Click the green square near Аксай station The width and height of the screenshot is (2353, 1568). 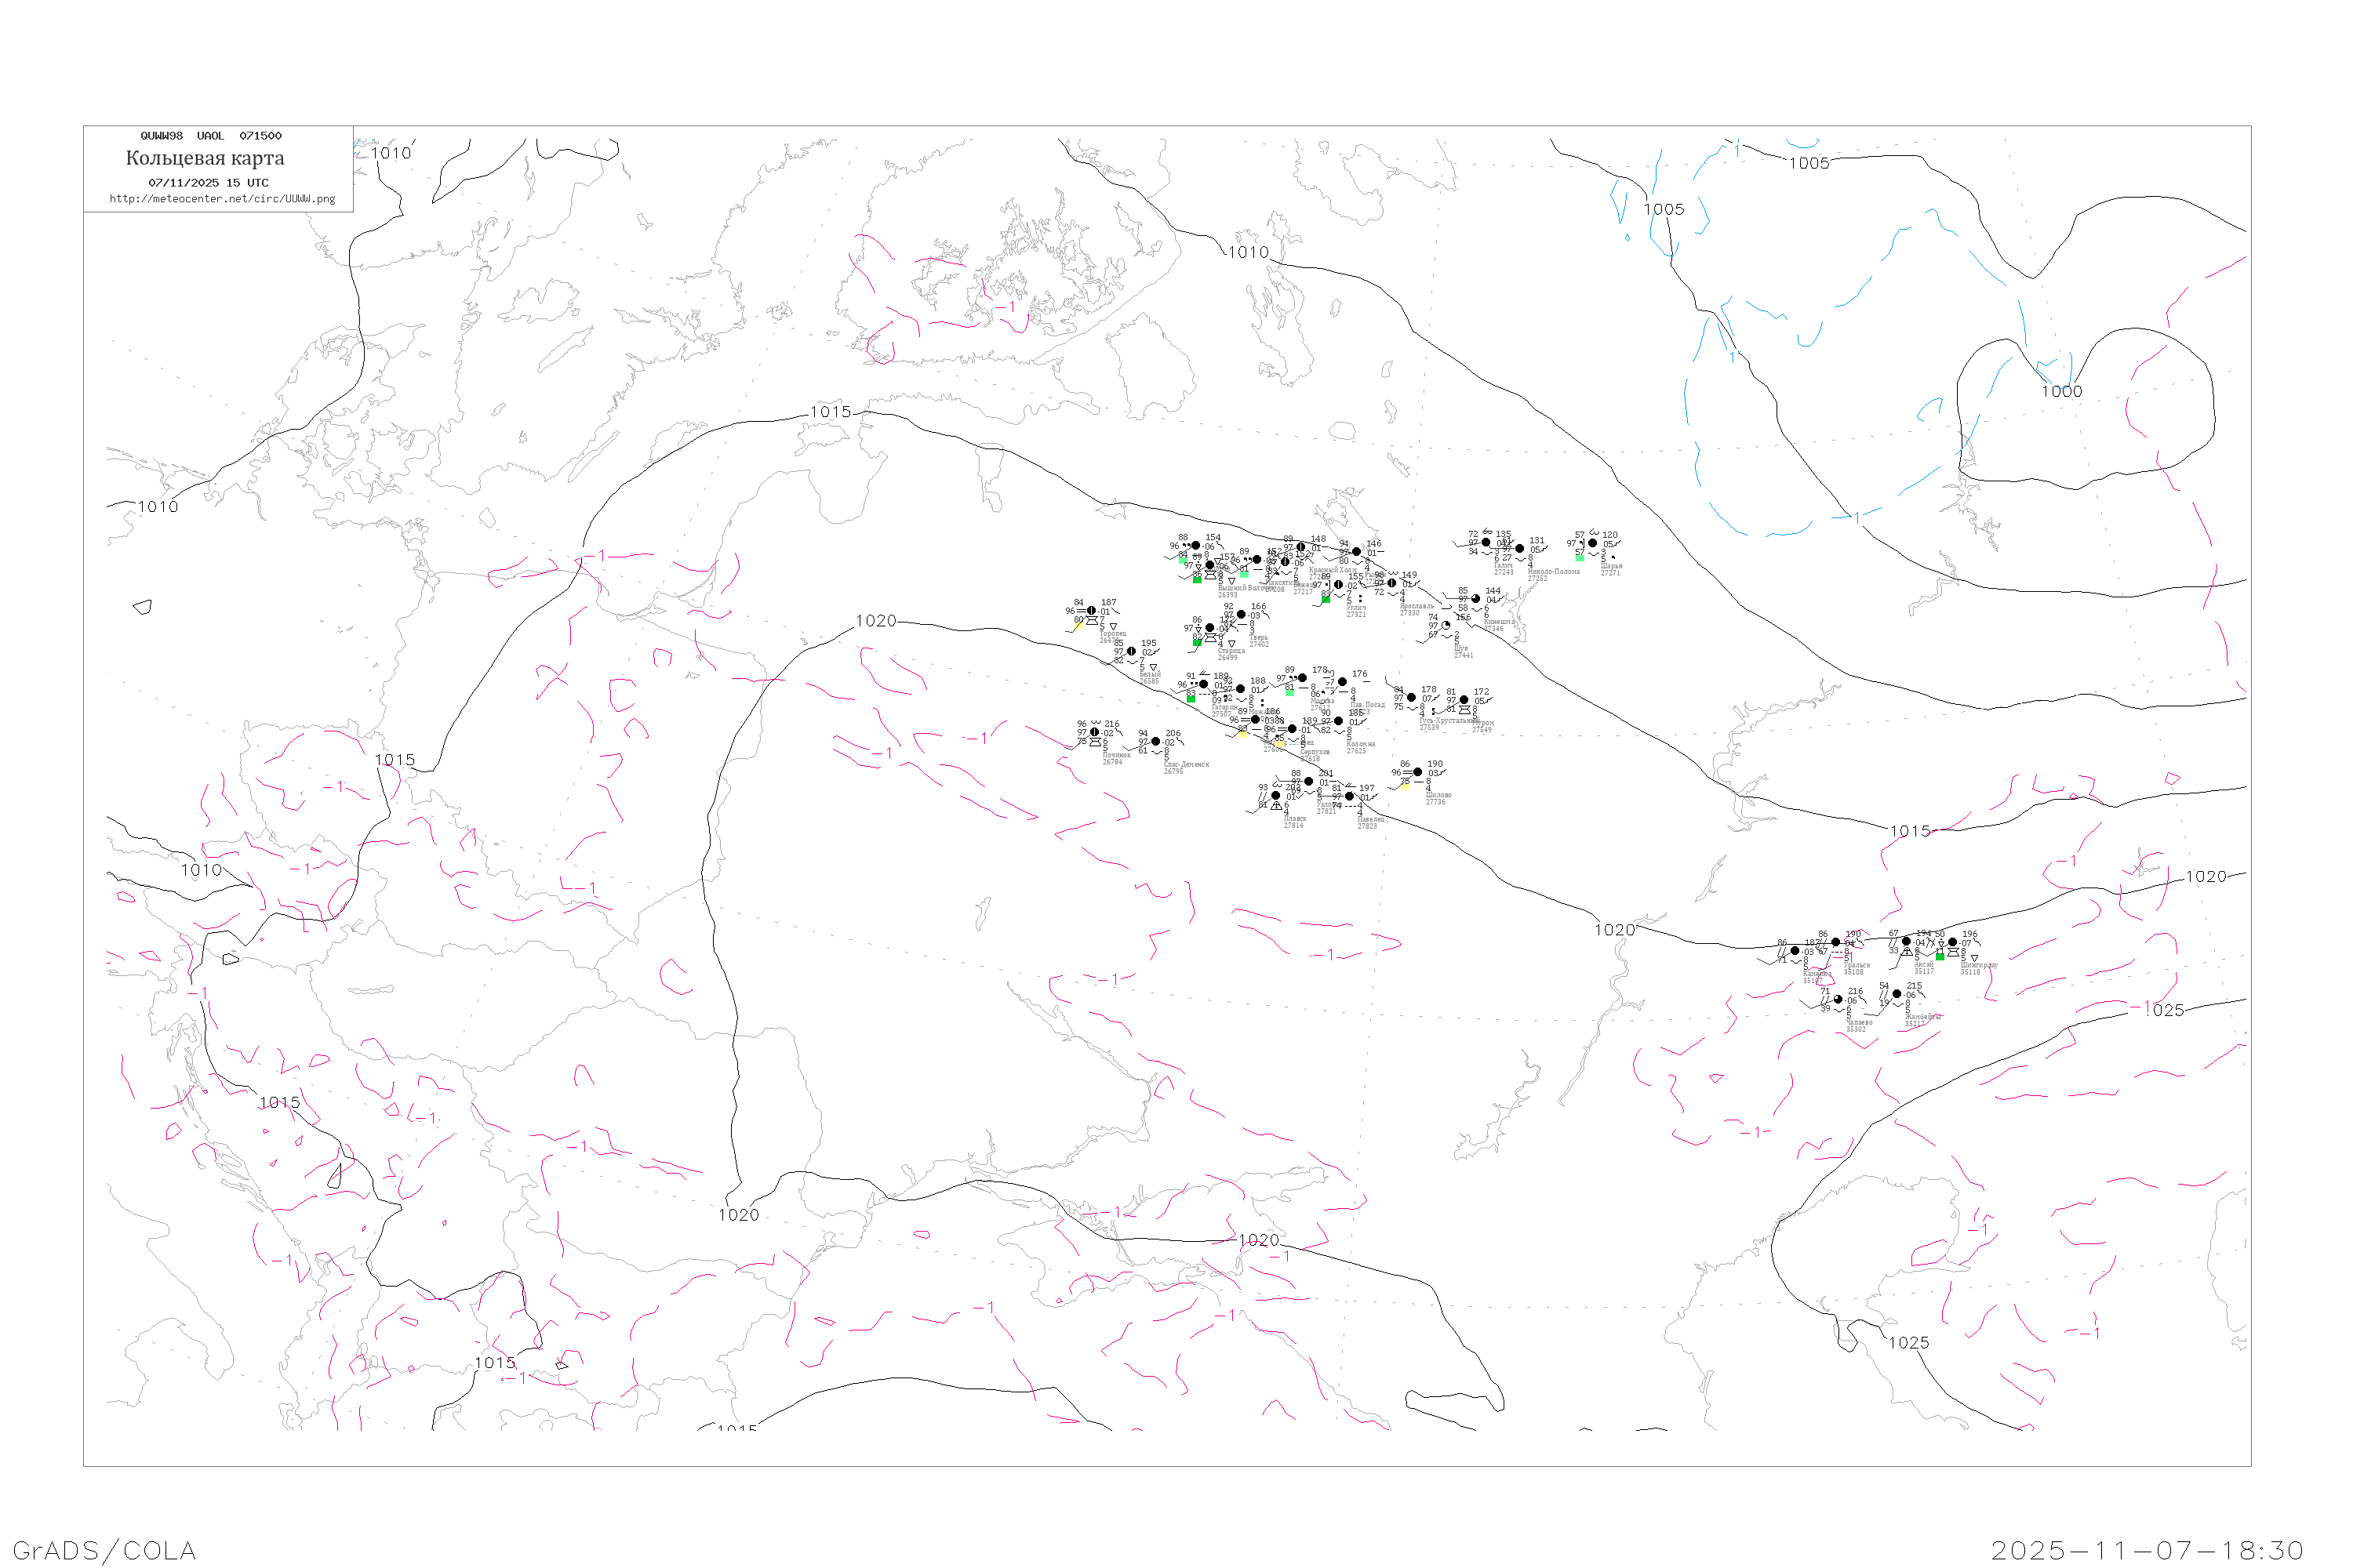click(1940, 957)
